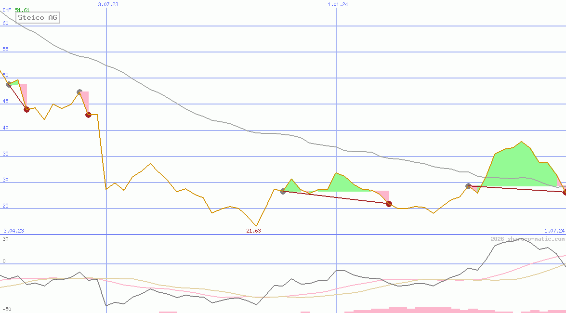Screen dimensions: 566x313
Task: Click the 1.07.24 end date label
Action: pyautogui.click(x=554, y=231)
